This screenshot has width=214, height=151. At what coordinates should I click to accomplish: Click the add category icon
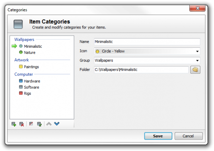coord(14,124)
